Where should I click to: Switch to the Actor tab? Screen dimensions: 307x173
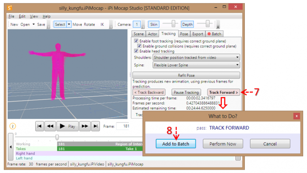[x=152, y=34]
